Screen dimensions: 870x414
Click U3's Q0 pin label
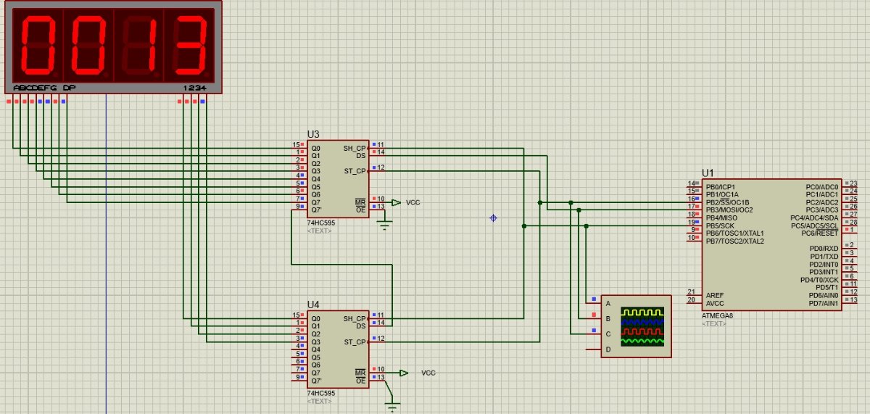point(315,148)
